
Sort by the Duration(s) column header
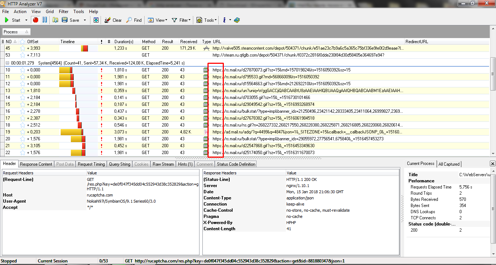click(124, 42)
